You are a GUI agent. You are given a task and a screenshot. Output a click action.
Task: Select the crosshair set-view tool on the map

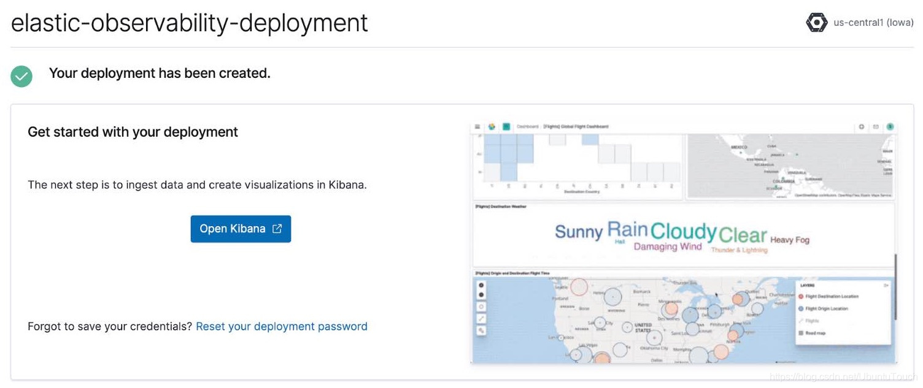point(480,306)
